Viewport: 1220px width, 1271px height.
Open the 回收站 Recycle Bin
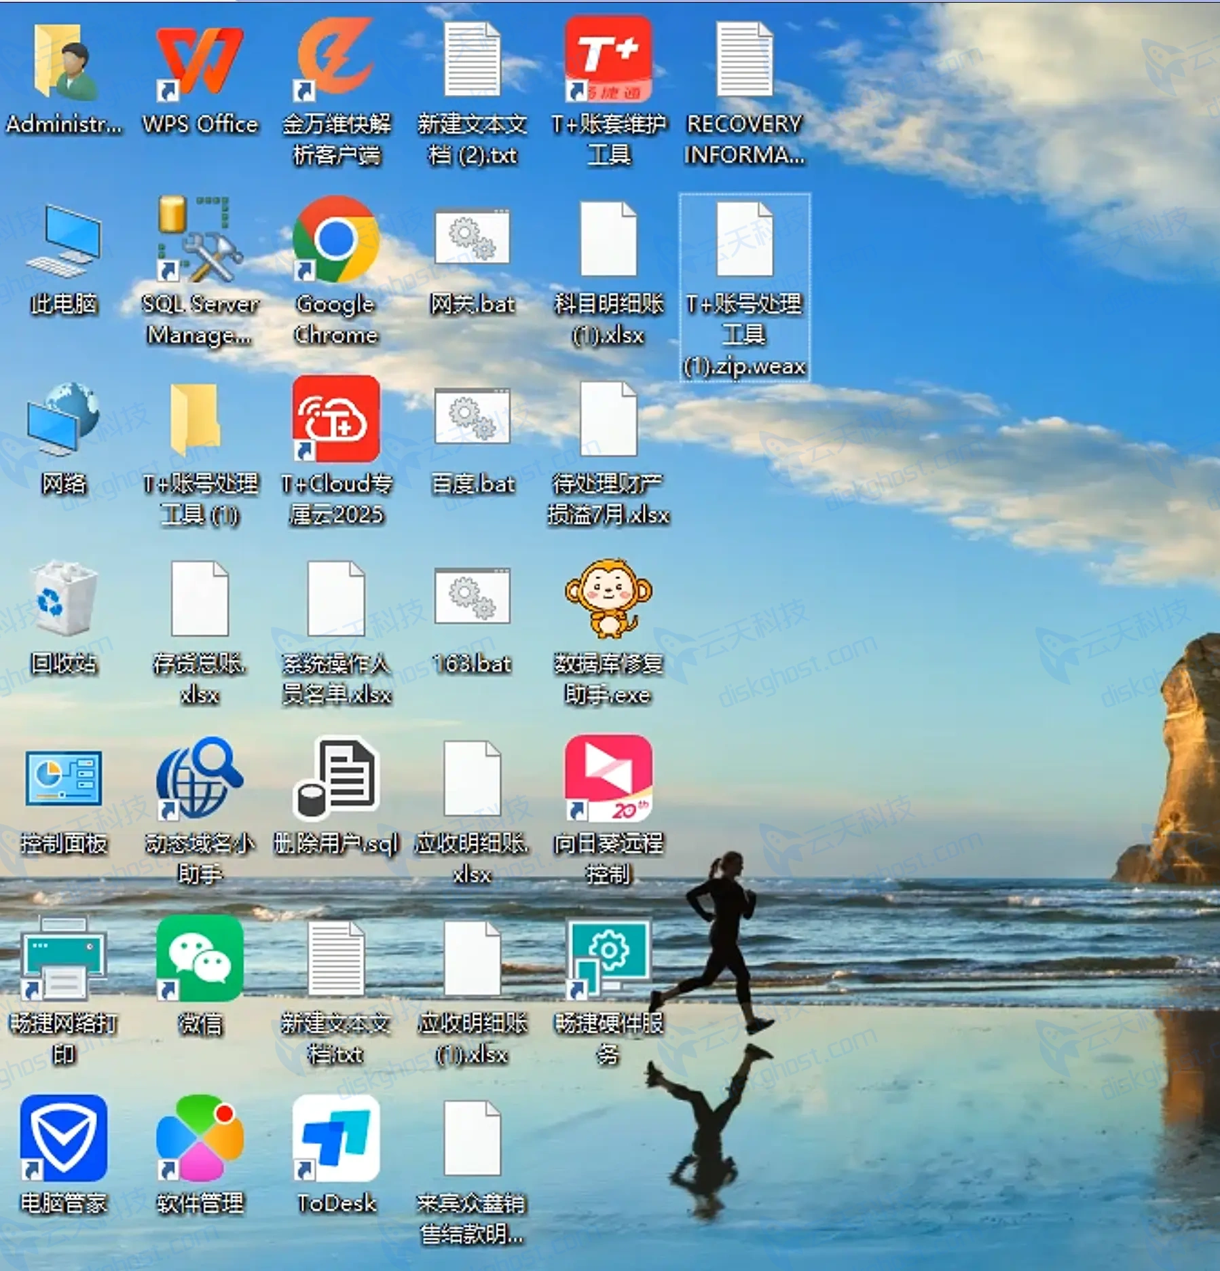64,597
